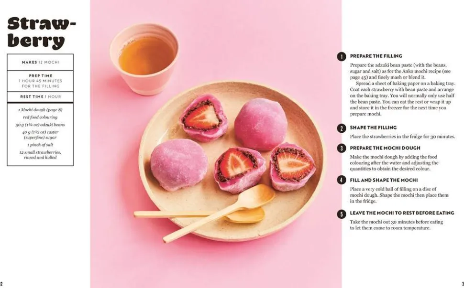The width and height of the screenshot is (464, 288).
Task: Click the Prep Time info box
Action: (40, 81)
